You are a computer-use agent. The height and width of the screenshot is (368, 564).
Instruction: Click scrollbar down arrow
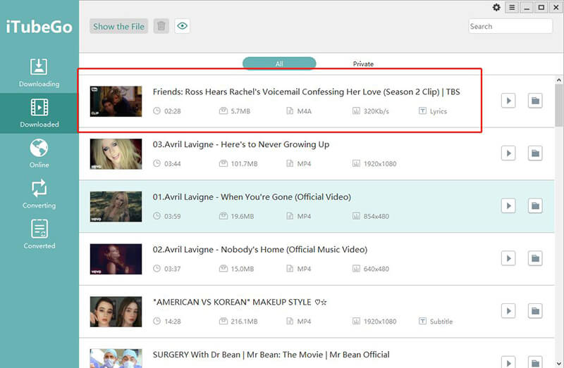[x=559, y=363]
